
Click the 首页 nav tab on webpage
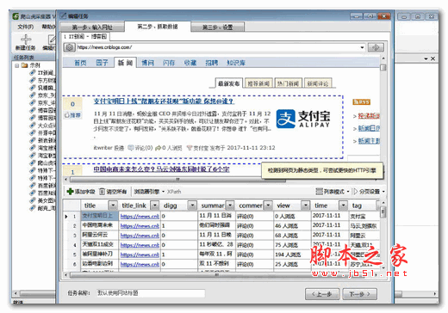(x=80, y=63)
